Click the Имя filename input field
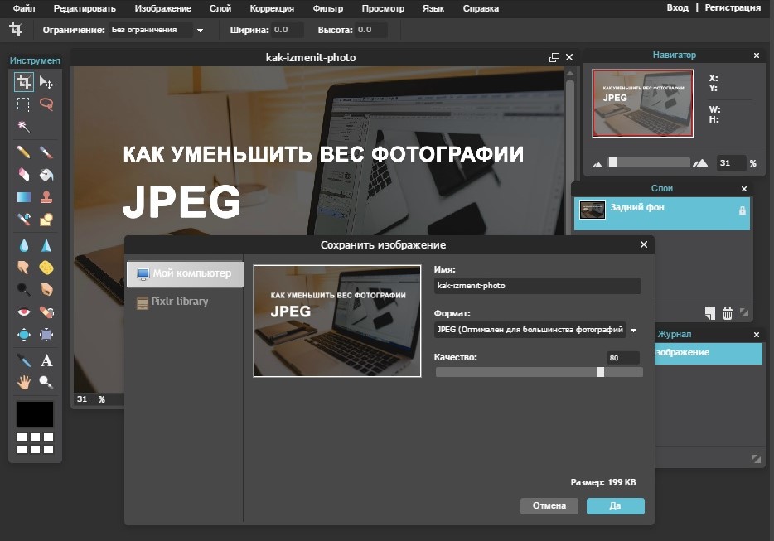This screenshot has width=774, height=541. [538, 286]
